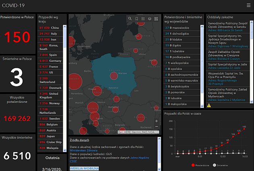
Task: Select podkarpackie voivodeship row
Action: pos(182,57)
